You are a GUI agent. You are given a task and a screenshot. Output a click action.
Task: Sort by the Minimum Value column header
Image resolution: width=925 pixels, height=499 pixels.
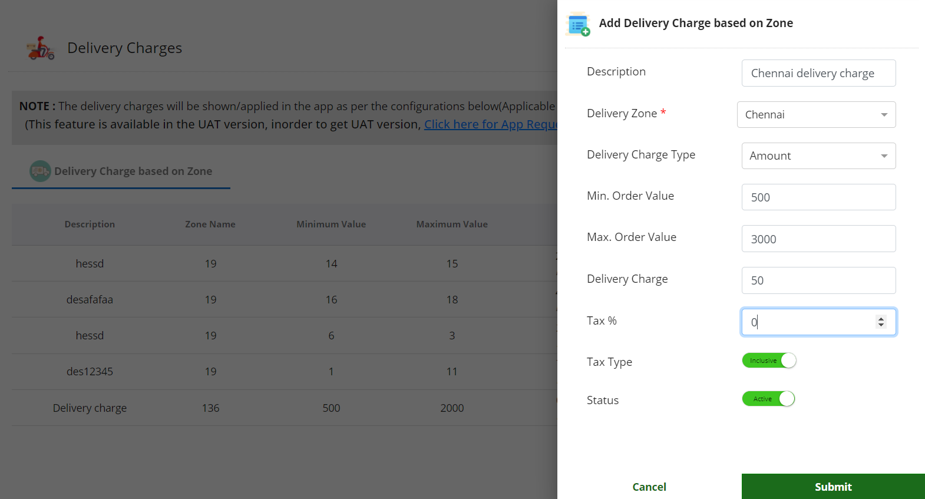point(331,224)
